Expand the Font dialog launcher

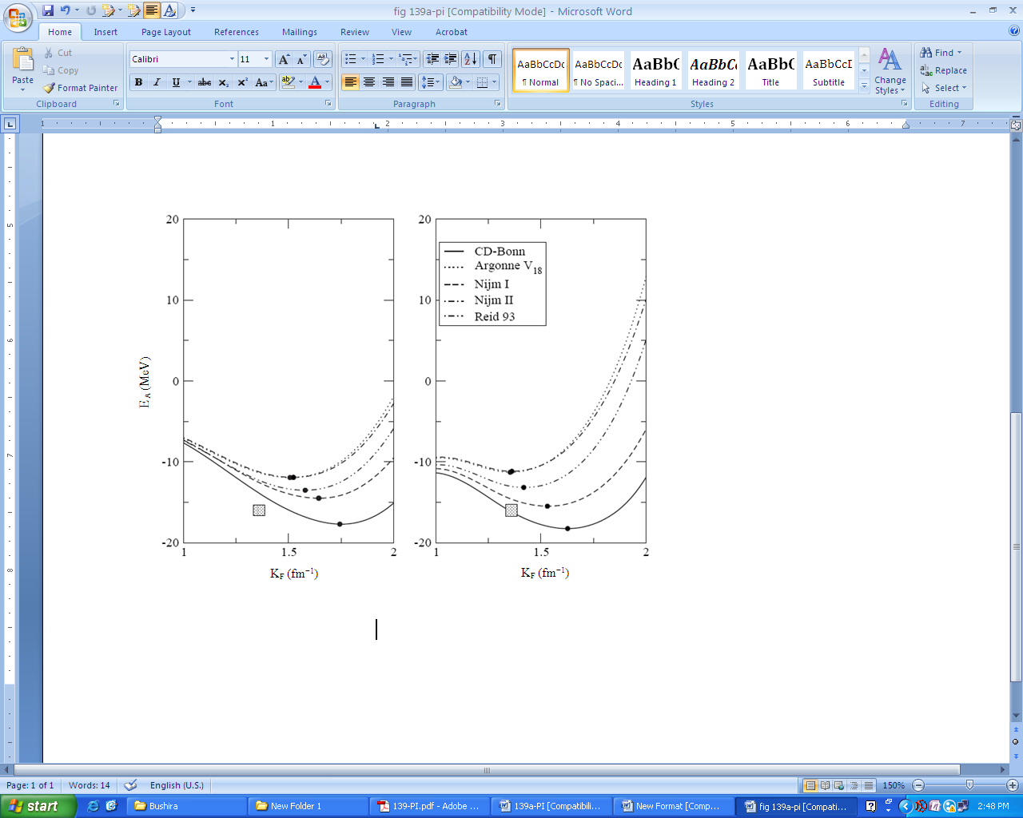click(328, 104)
